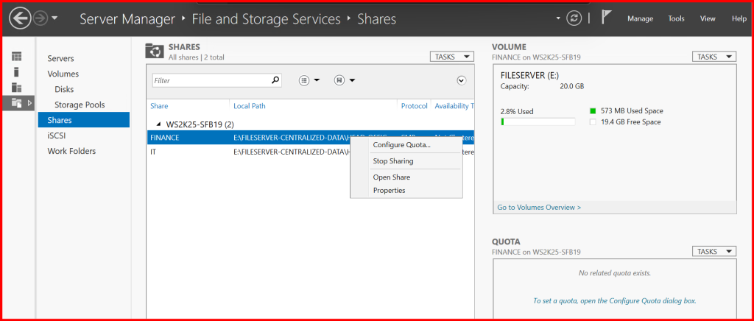Viewport: 754px width, 321px height.
Task: Open Dashboard from the left icon strip
Action: pyautogui.click(x=16, y=57)
